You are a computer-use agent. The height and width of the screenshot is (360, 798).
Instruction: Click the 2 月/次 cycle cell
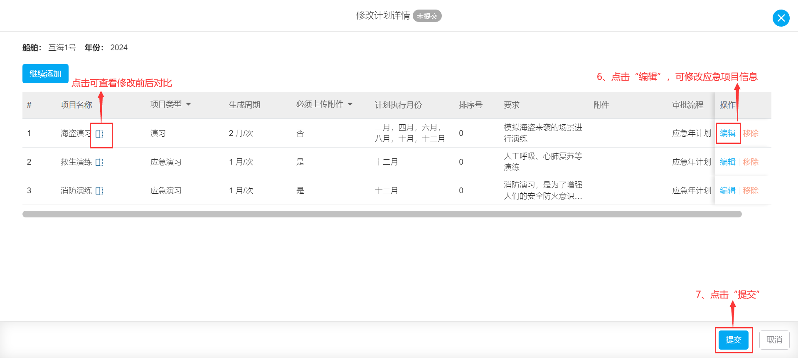click(241, 133)
